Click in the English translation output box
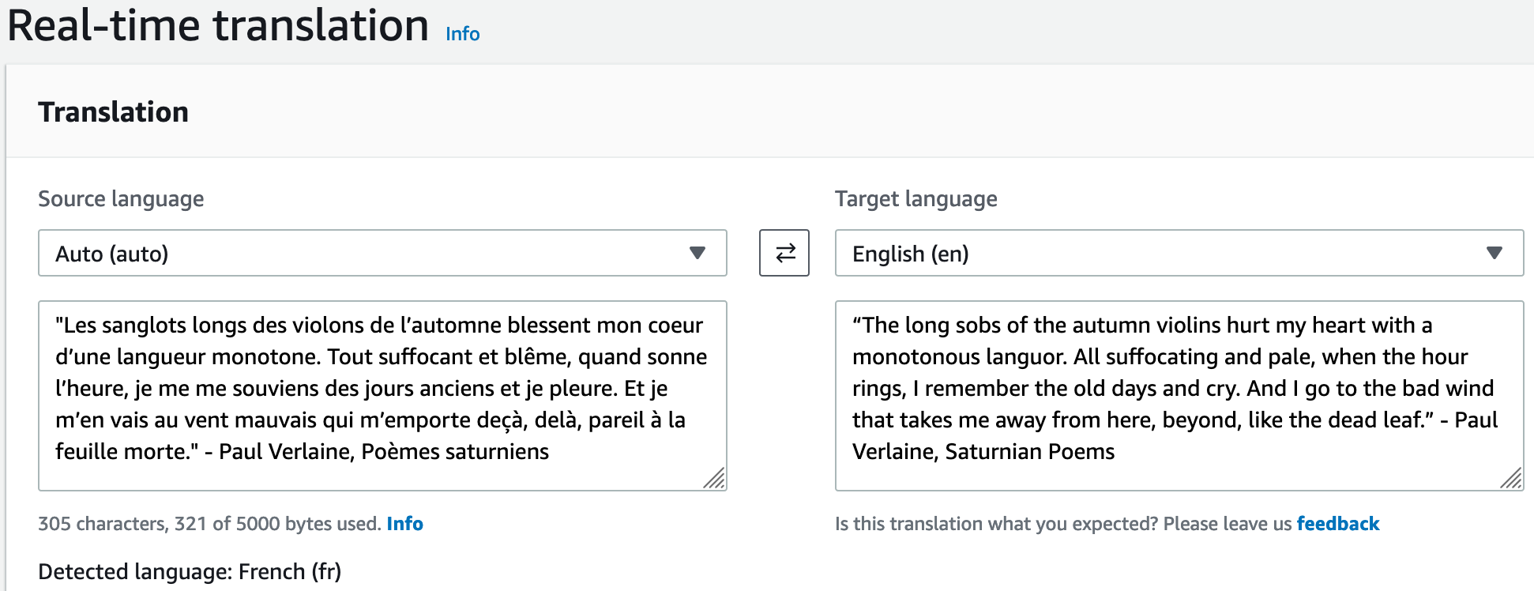Image resolution: width=1534 pixels, height=591 pixels. (x=1178, y=387)
